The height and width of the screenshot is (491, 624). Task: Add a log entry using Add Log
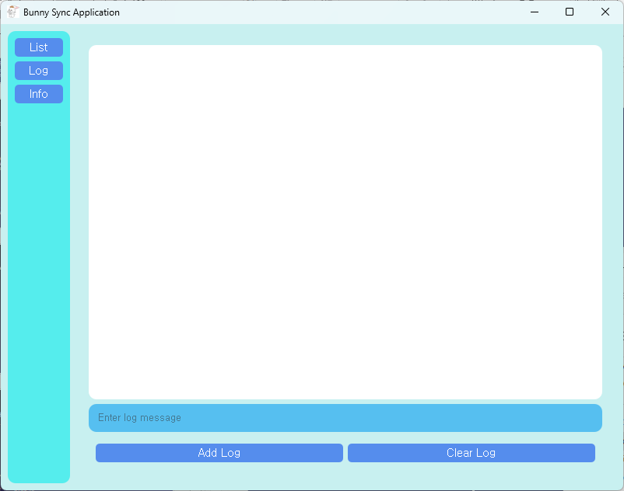point(219,453)
